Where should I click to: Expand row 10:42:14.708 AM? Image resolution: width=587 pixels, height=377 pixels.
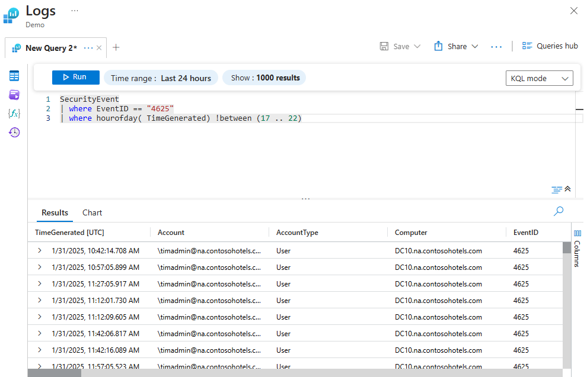40,250
